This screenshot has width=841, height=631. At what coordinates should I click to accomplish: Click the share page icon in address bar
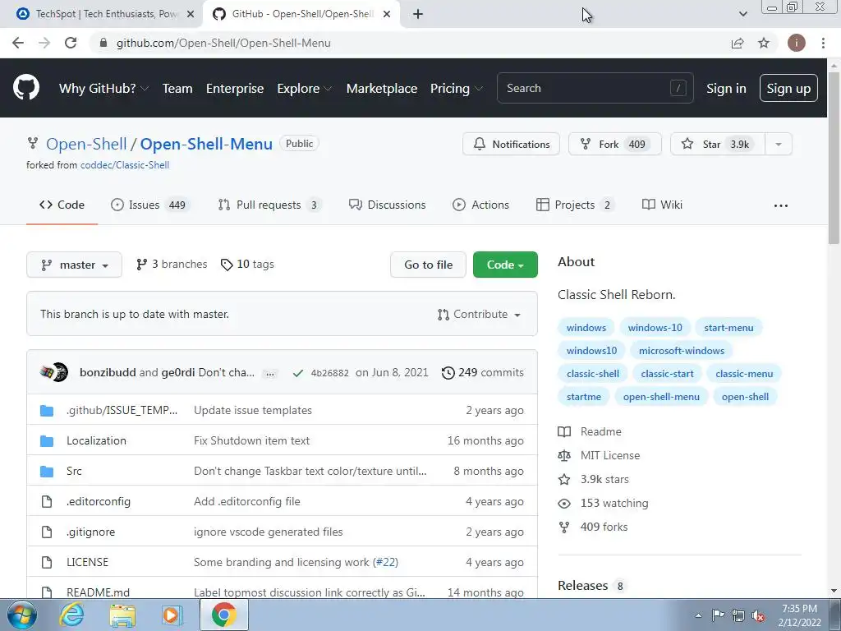(x=738, y=43)
